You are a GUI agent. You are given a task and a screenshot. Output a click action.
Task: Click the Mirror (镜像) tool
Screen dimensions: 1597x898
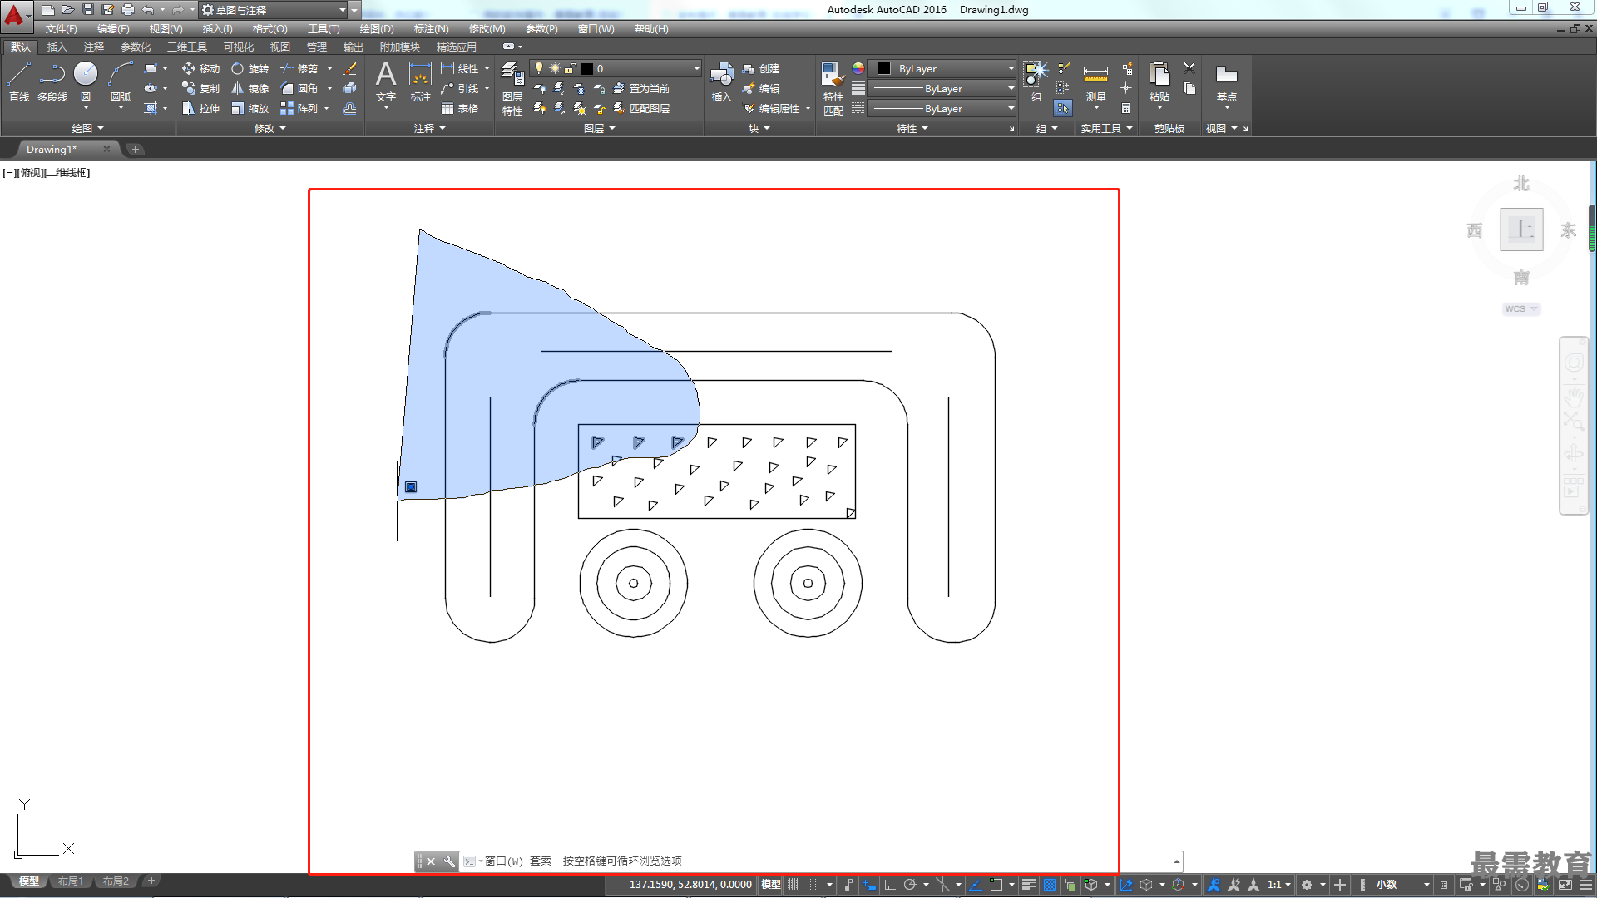click(250, 88)
